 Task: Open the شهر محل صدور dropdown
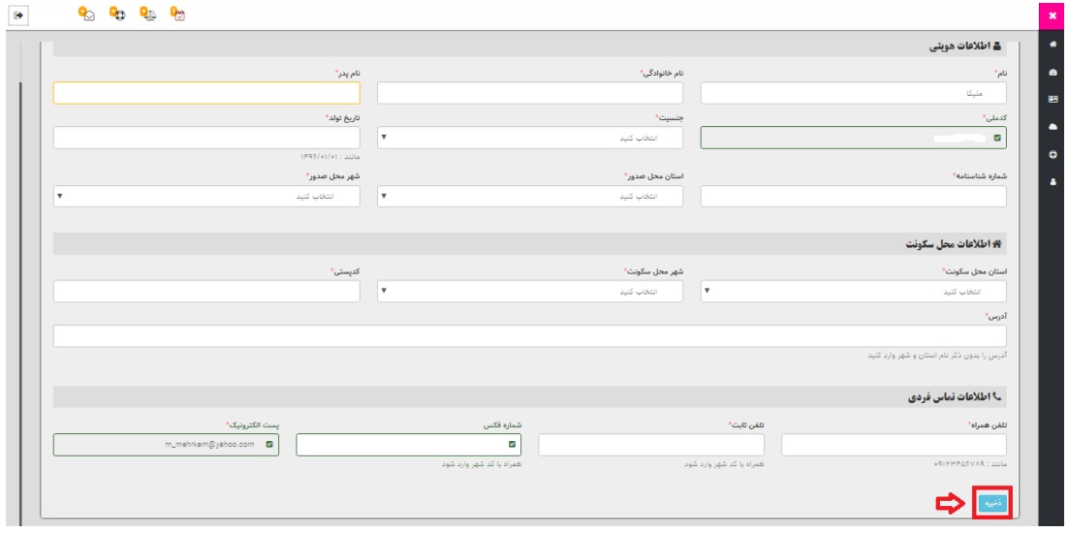click(206, 196)
